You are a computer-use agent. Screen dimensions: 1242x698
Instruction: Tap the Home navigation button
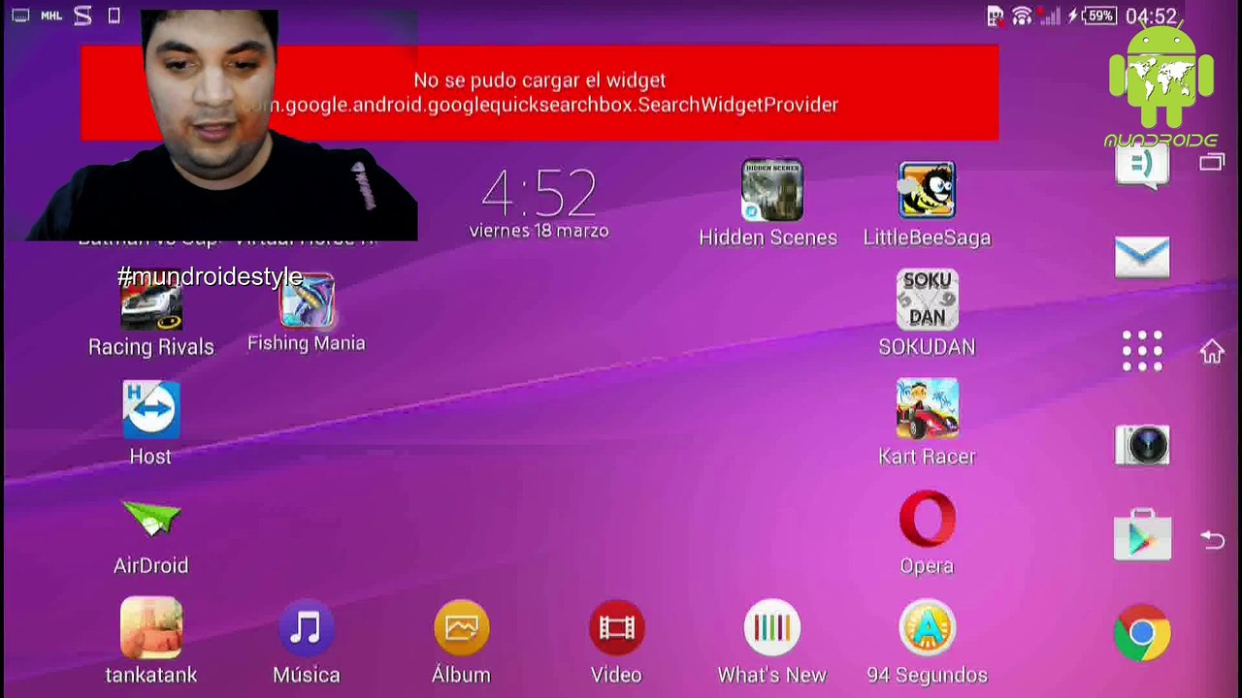click(x=1212, y=351)
